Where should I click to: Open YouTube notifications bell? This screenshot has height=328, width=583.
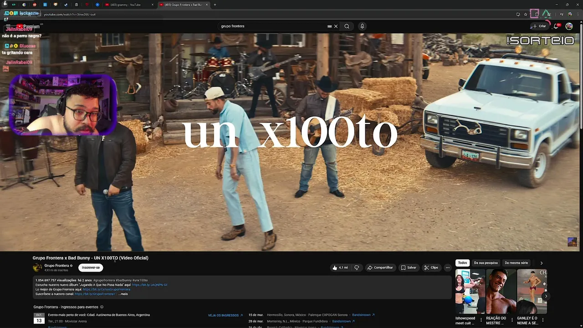click(x=556, y=26)
